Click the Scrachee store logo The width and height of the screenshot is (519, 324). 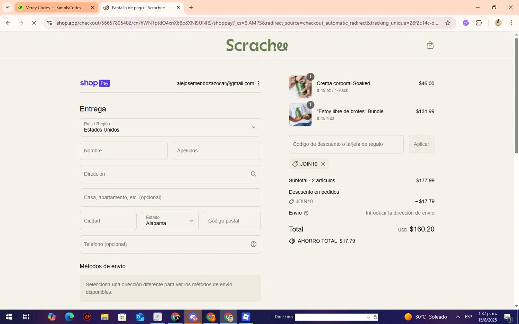[257, 45]
